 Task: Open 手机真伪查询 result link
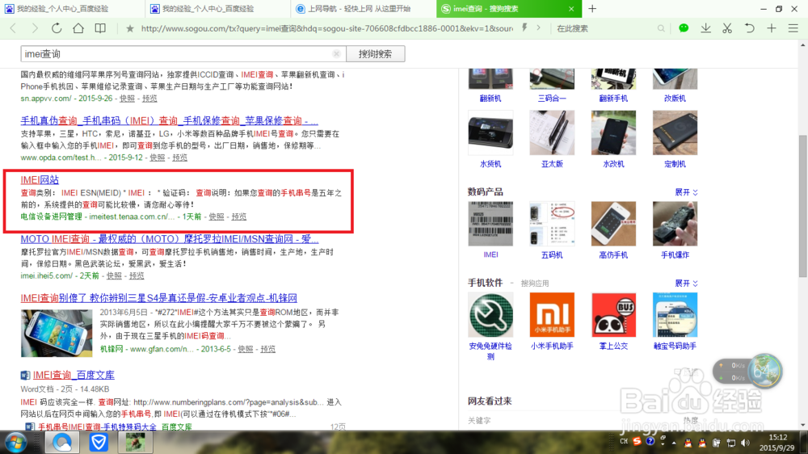click(169, 120)
